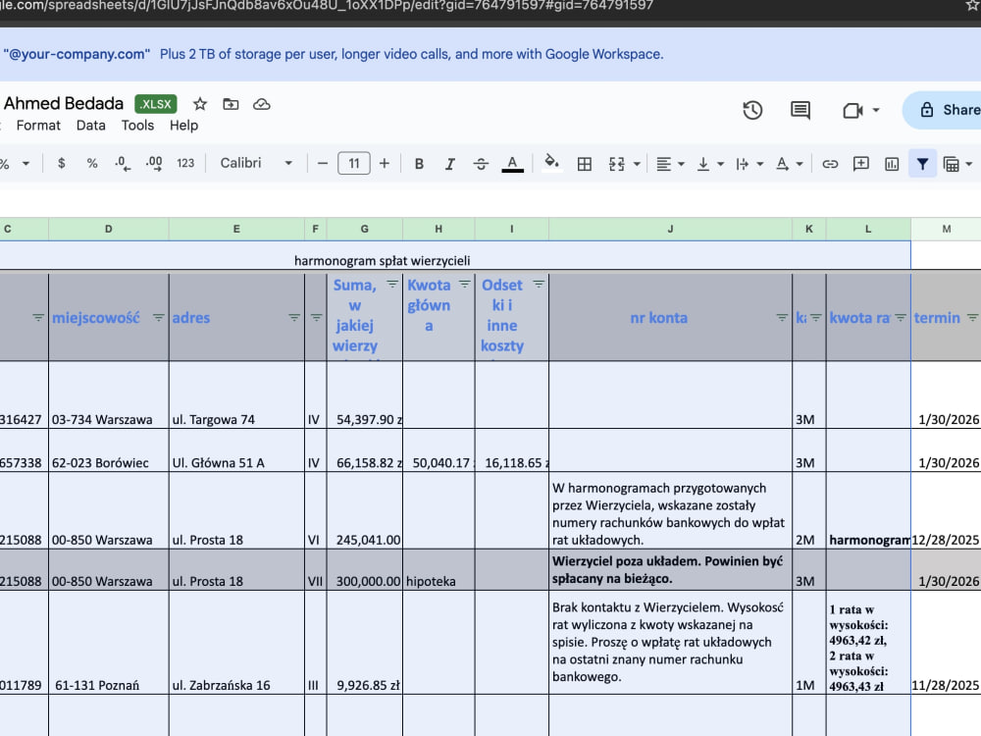Open the nr konta column filter
981x736 pixels.
[782, 318]
